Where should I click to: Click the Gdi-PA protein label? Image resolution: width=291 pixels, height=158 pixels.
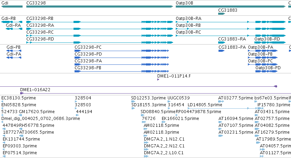[x=14, y=54]
